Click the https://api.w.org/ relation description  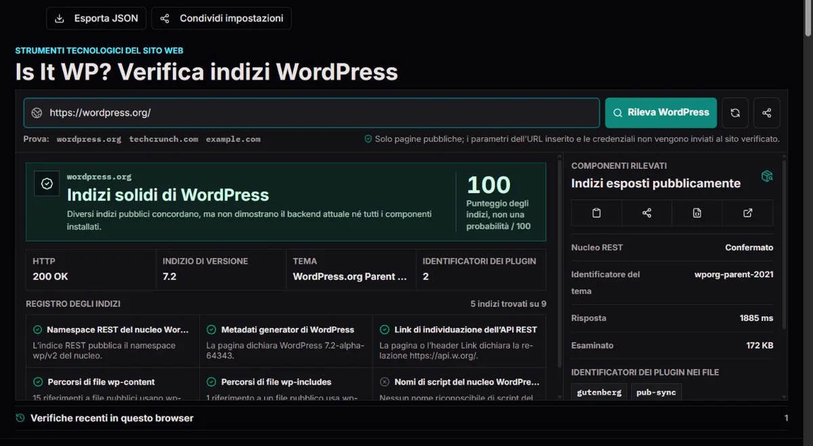[x=457, y=351]
